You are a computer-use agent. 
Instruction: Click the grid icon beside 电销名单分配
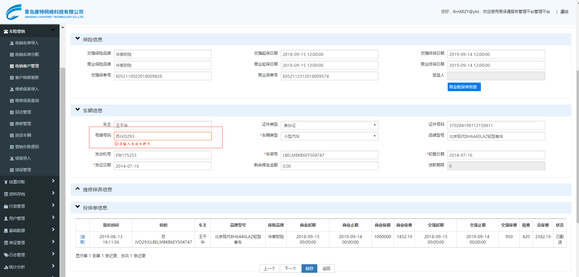(12, 55)
